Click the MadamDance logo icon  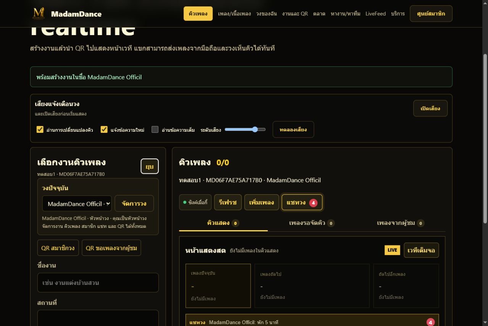[39, 13]
